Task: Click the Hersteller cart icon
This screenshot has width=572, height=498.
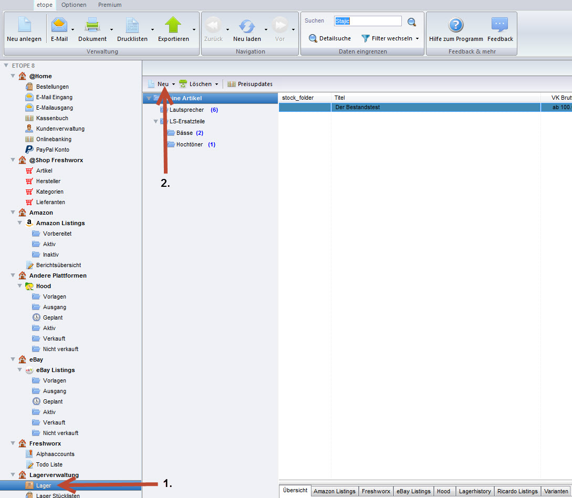Action: pos(29,181)
